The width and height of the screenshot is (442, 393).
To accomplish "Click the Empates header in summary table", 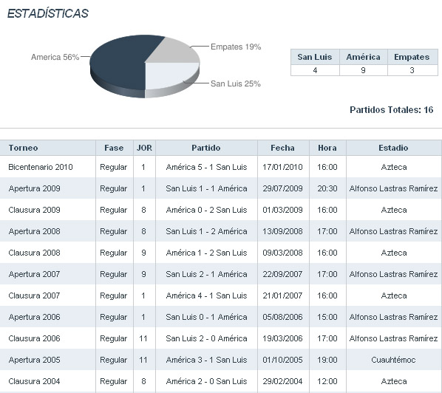I will click(412, 57).
